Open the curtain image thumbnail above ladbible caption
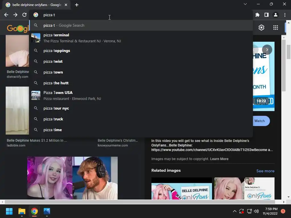Screen dimensions: 291x218 coord(17,110)
